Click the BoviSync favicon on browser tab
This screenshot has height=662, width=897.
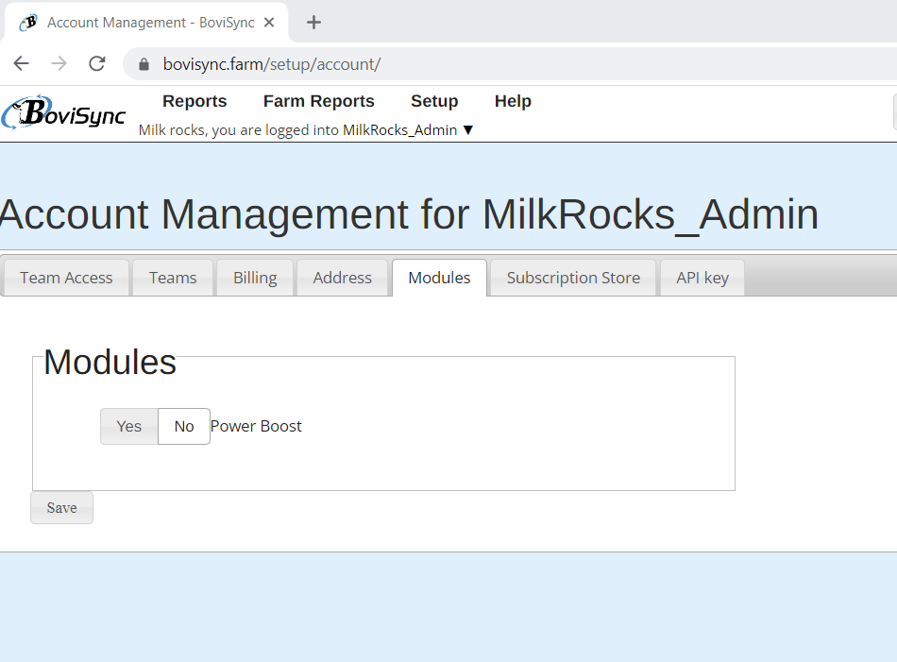(x=28, y=23)
